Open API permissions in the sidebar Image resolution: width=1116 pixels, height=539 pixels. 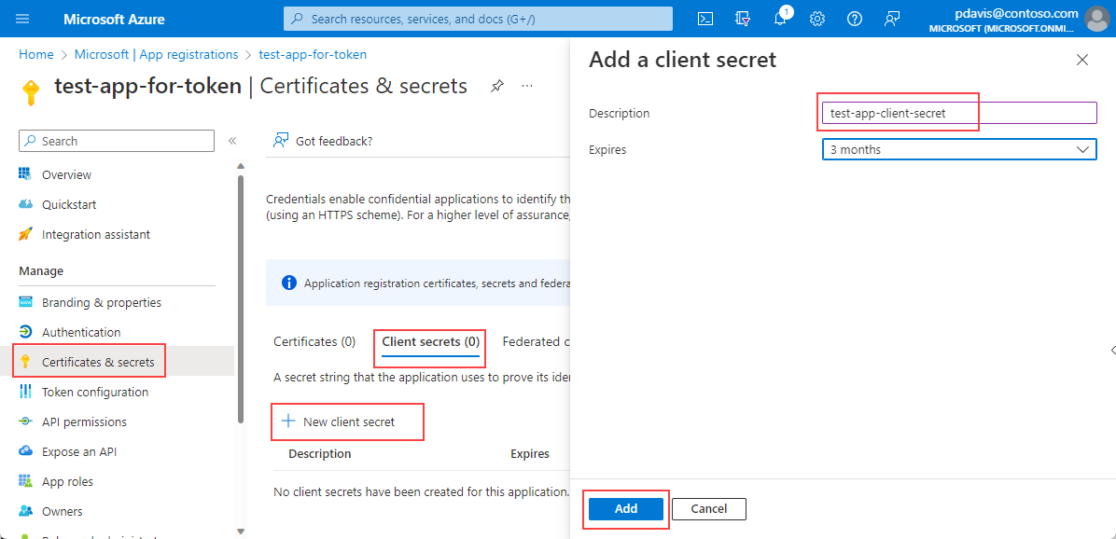pyautogui.click(x=84, y=422)
